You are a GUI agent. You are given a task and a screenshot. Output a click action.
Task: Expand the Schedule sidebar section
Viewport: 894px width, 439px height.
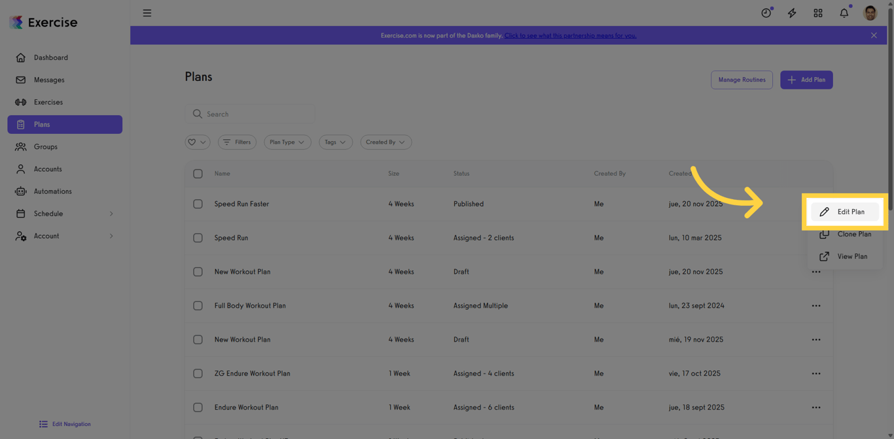click(65, 214)
